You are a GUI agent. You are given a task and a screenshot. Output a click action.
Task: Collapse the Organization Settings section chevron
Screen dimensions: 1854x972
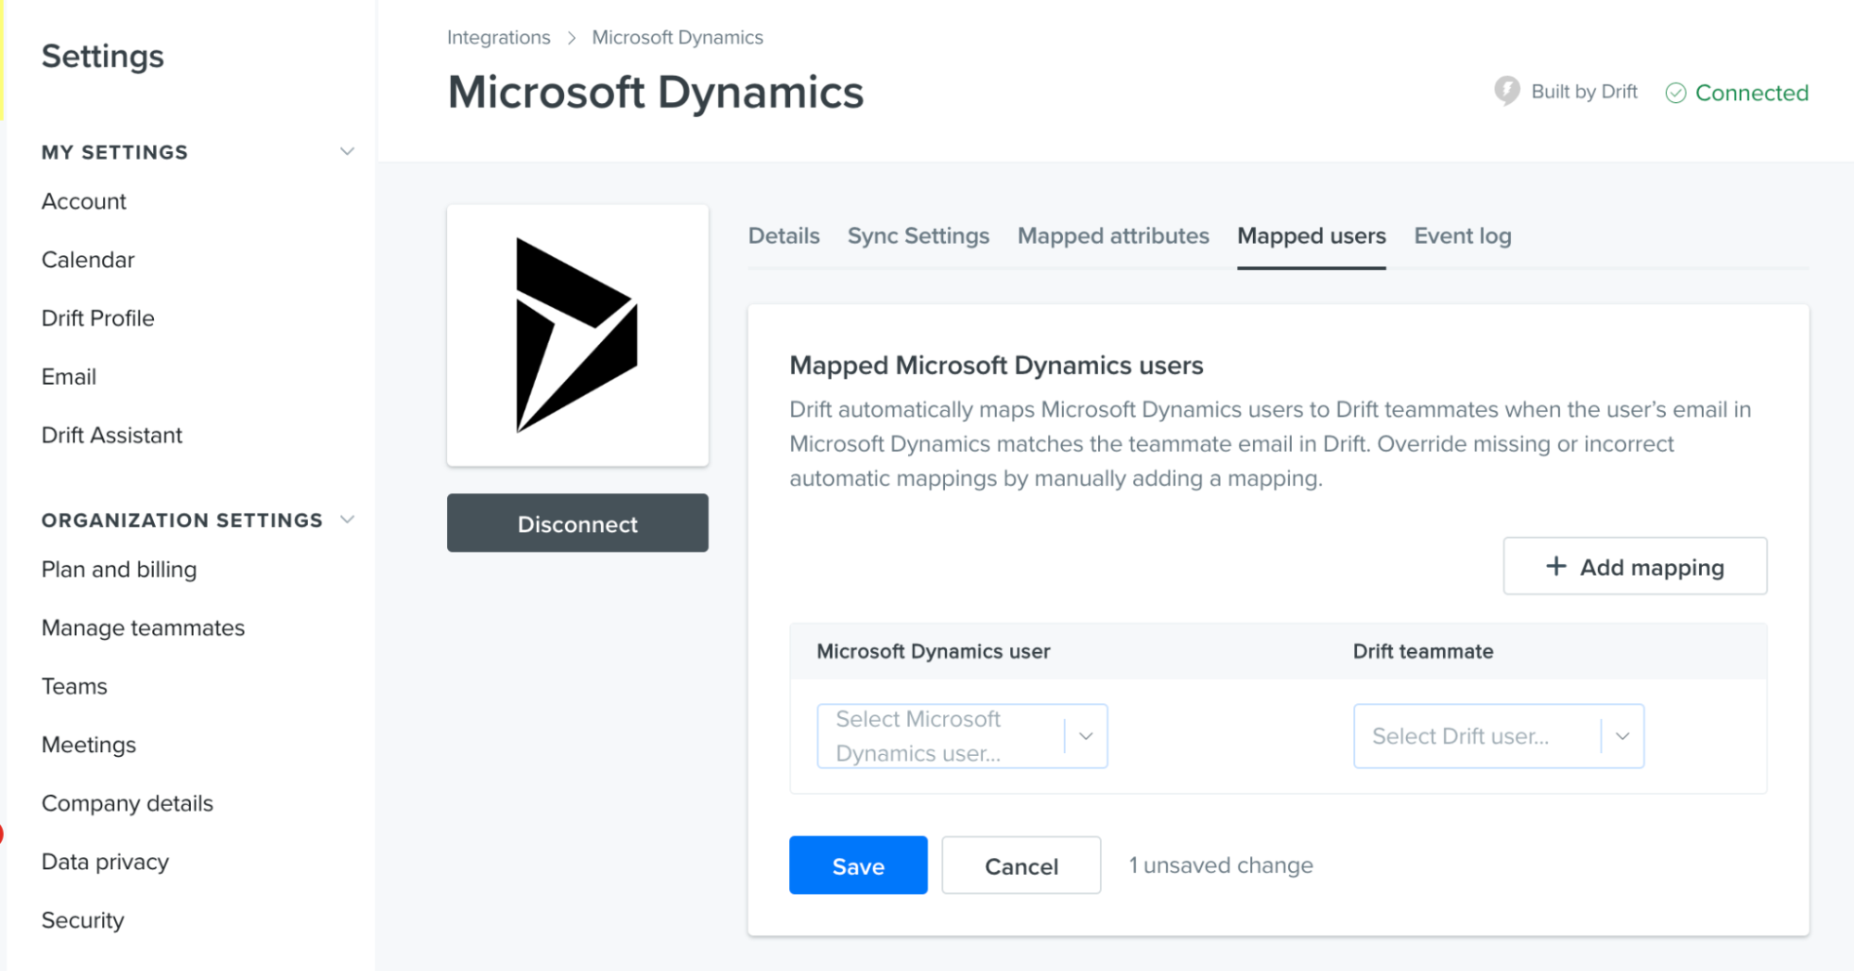tap(347, 519)
